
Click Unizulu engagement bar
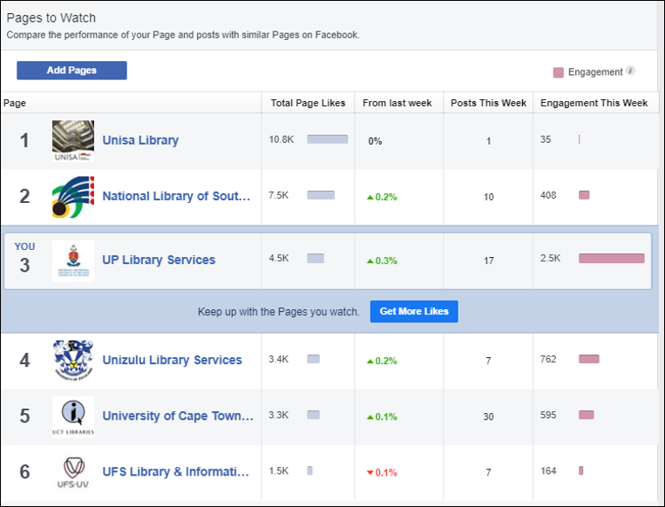click(589, 359)
